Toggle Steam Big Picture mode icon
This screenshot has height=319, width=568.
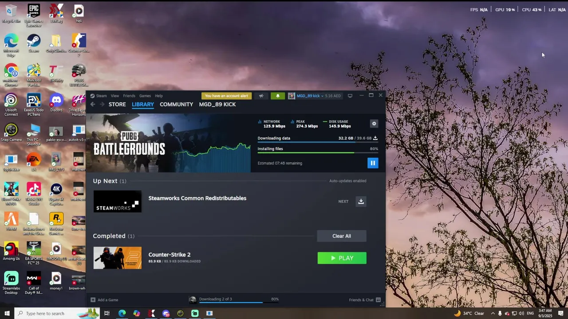pyautogui.click(x=350, y=96)
